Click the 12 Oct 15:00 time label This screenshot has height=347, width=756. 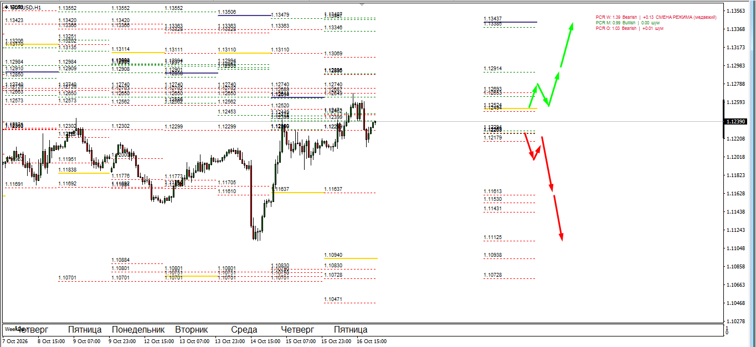pos(159,341)
